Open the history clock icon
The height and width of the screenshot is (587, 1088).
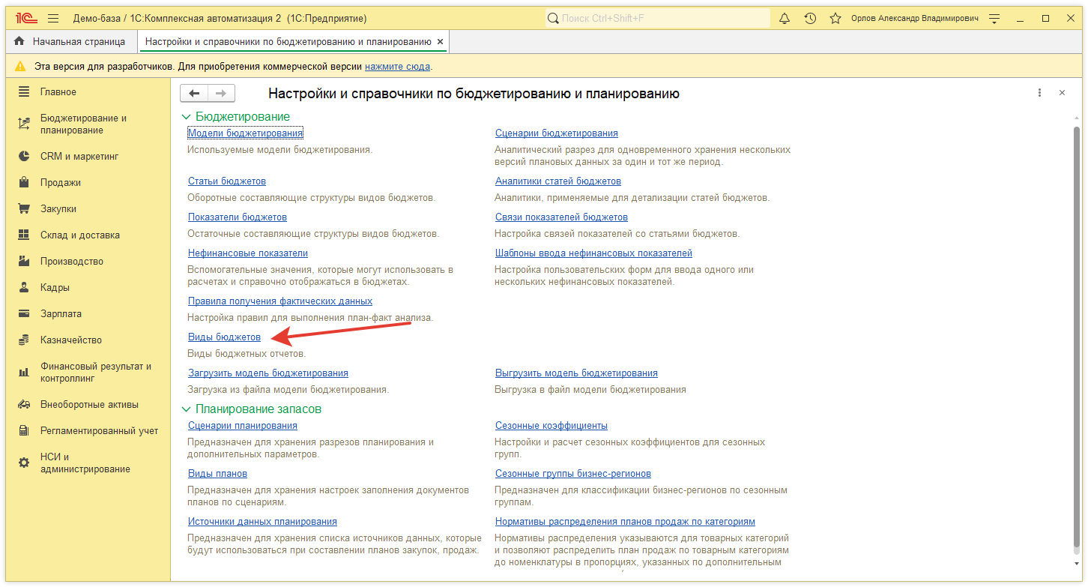click(810, 18)
